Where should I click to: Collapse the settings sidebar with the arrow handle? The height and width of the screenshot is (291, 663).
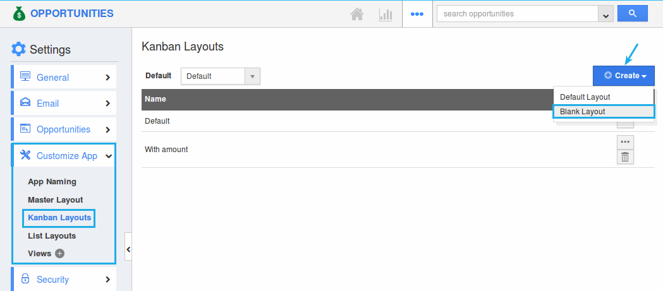tap(128, 249)
